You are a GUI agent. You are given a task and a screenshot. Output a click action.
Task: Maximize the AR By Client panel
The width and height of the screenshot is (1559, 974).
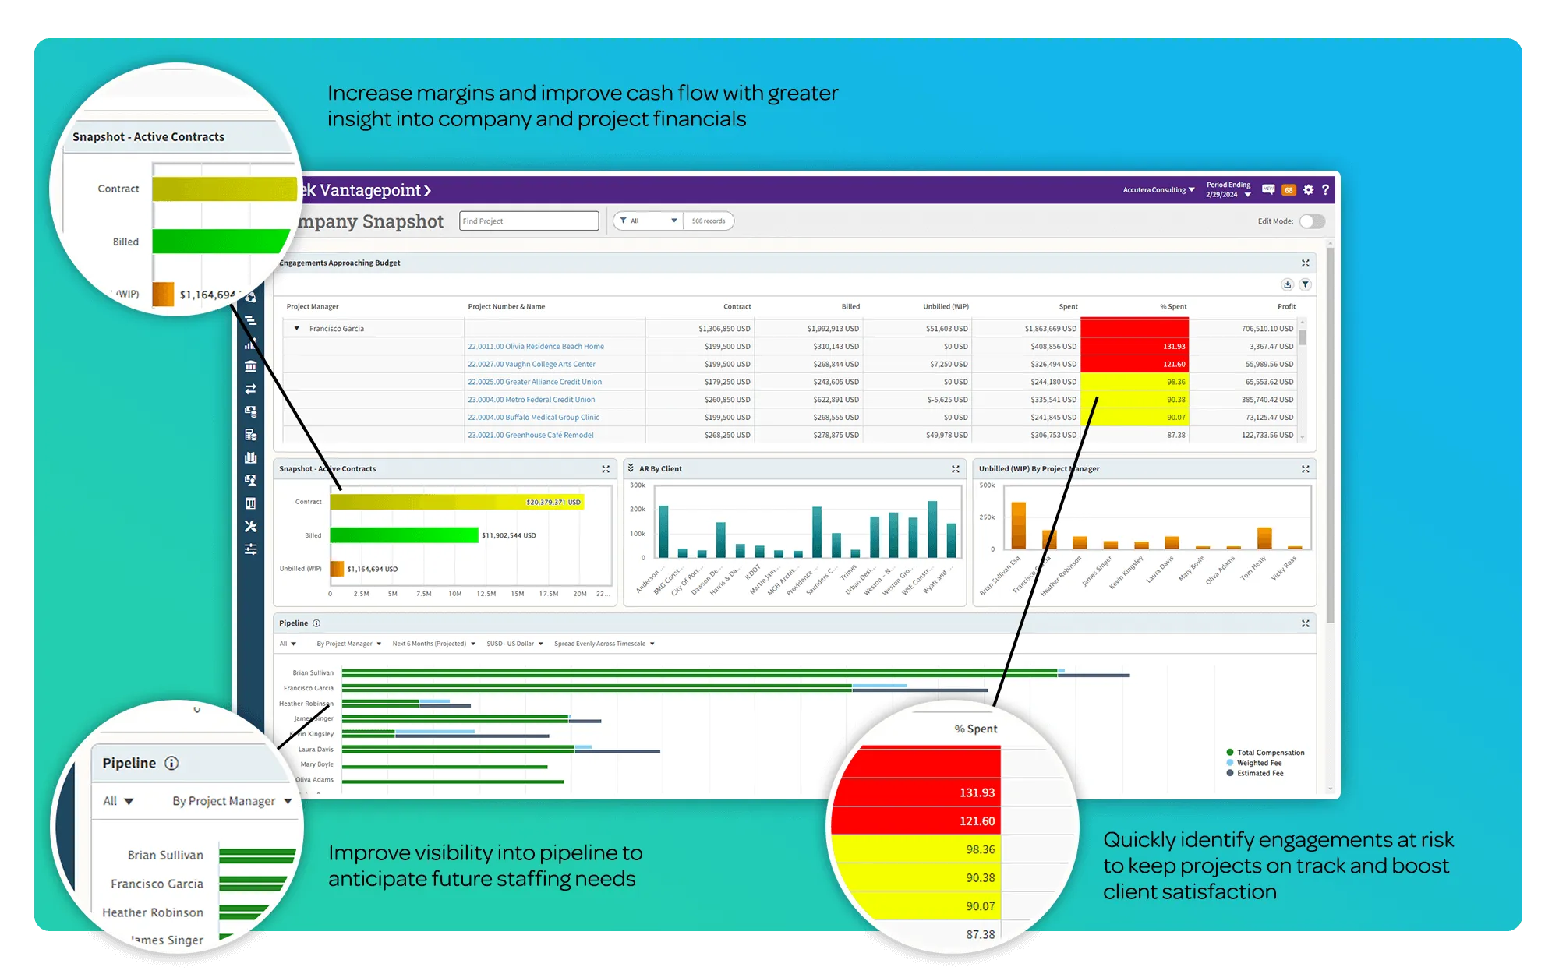pos(955,469)
